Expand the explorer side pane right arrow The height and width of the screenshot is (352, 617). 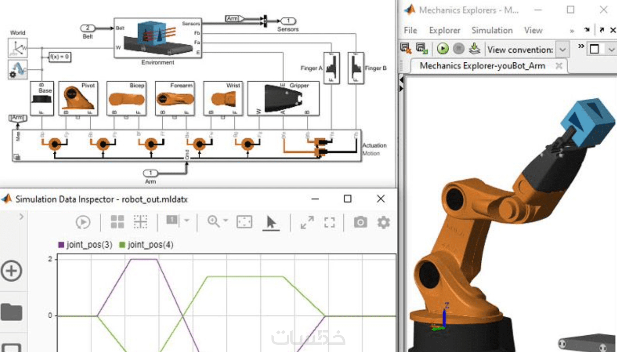[x=401, y=88]
